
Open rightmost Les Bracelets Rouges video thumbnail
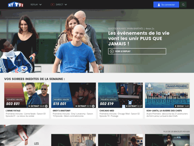pyautogui.click(x=167, y=140)
